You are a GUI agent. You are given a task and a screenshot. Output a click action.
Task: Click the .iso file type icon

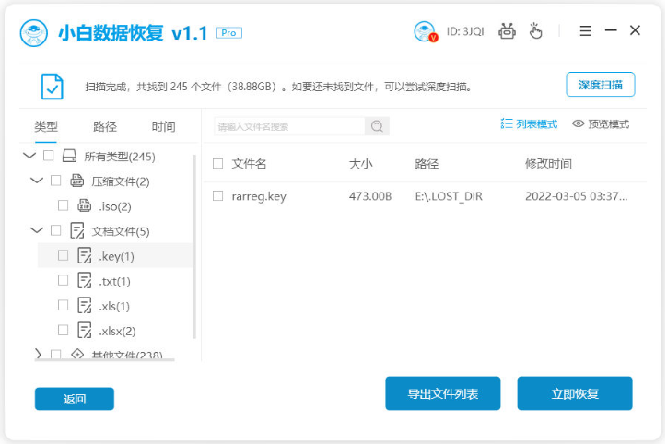85,206
